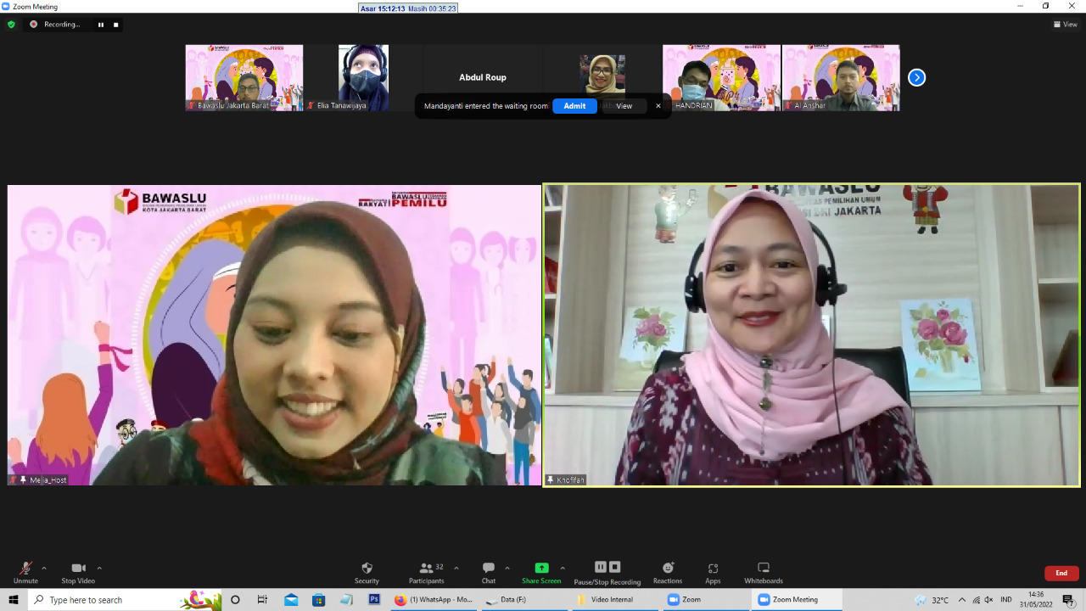End the meeting
This screenshot has height=611, width=1086.
pos(1061,573)
